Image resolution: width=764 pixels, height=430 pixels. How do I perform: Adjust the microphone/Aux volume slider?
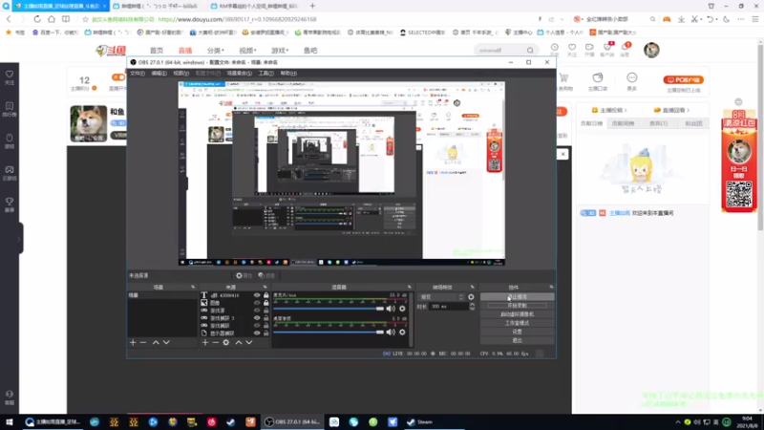click(x=329, y=309)
